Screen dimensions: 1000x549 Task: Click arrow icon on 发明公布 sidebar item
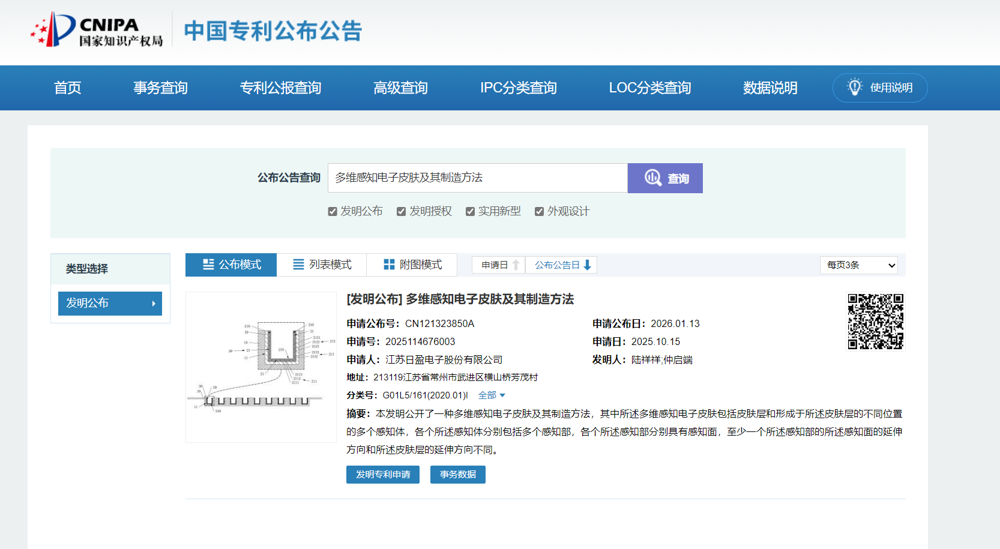[x=154, y=304]
